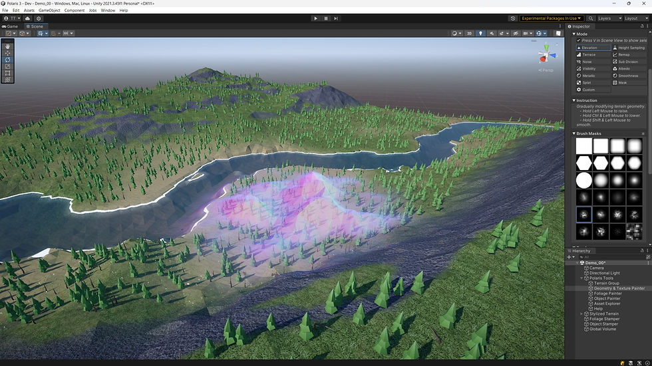
Task: Open the Unity Cloud services icon
Action: 27,18
